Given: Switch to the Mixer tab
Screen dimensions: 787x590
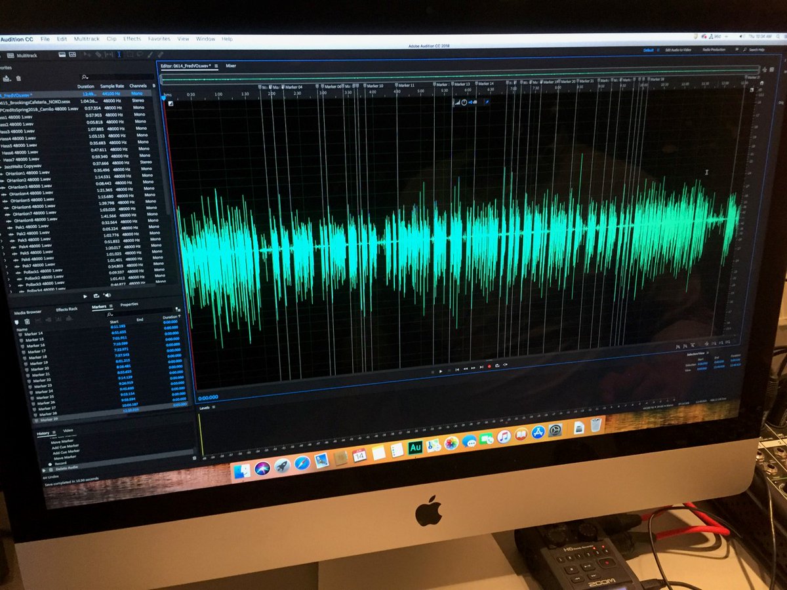Looking at the screenshot, I should click(231, 66).
